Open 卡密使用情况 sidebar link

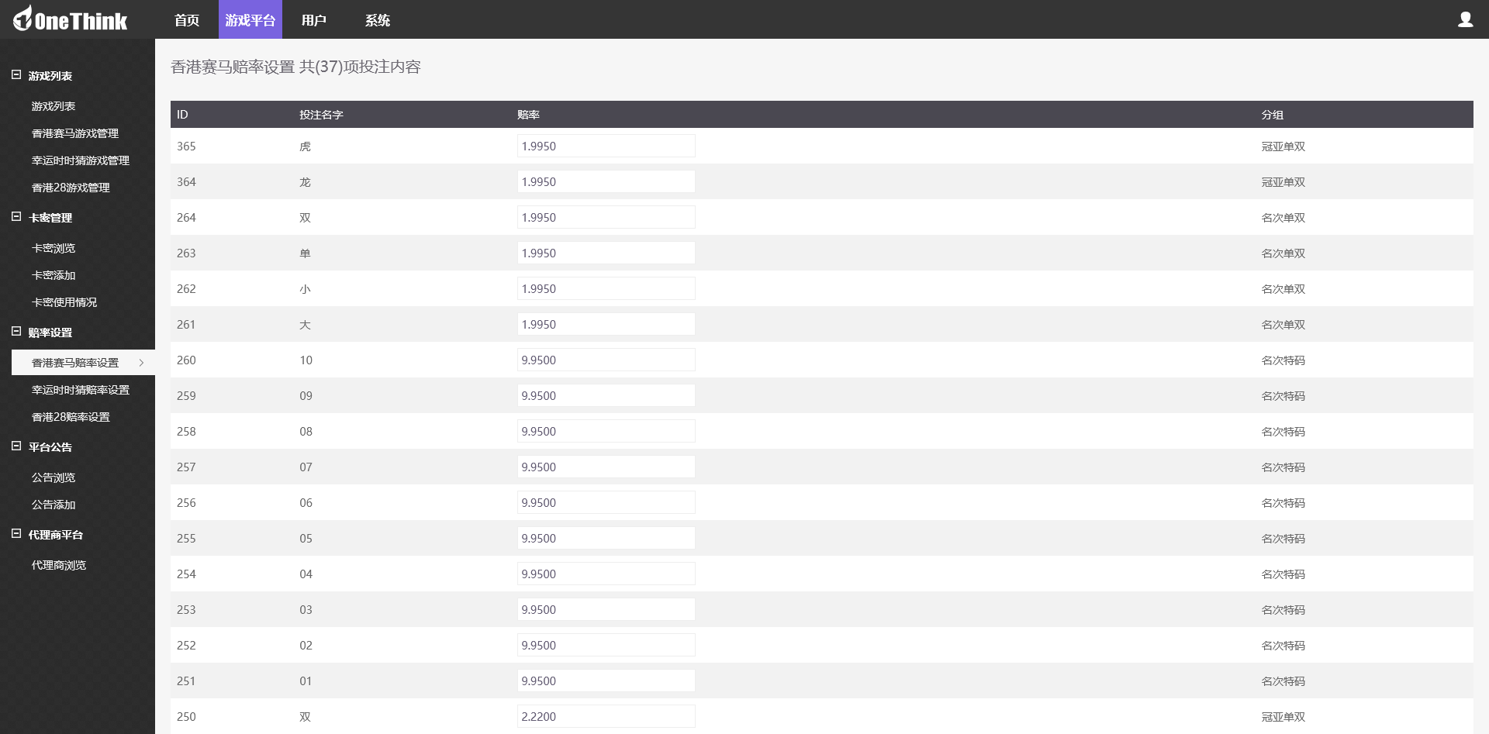tap(64, 302)
